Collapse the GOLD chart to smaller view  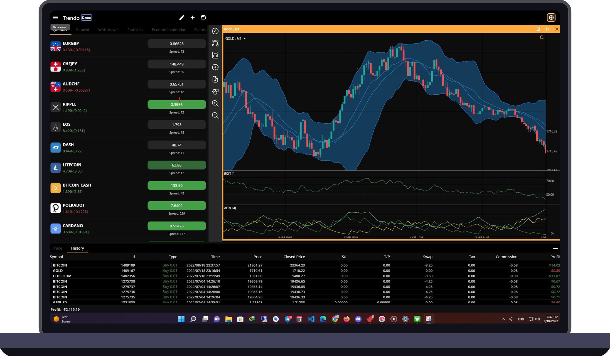(x=547, y=29)
